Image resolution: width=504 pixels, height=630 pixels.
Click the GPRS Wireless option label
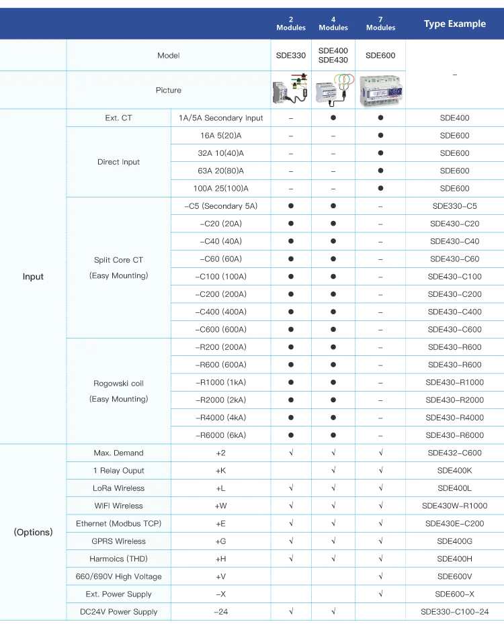tap(119, 541)
